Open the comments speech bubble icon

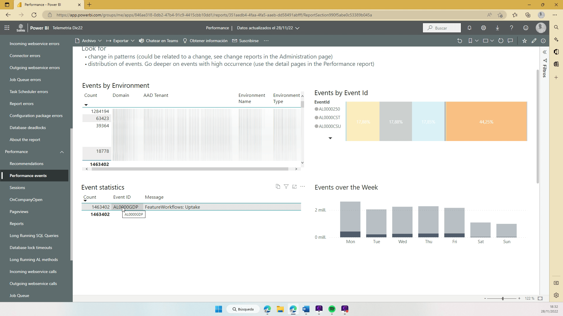point(510,41)
